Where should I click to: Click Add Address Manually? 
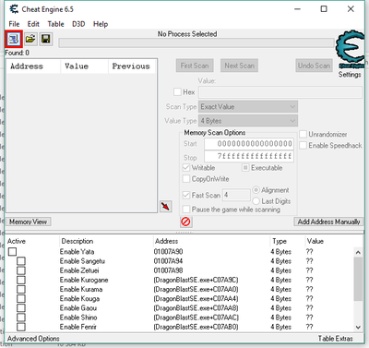point(328,222)
